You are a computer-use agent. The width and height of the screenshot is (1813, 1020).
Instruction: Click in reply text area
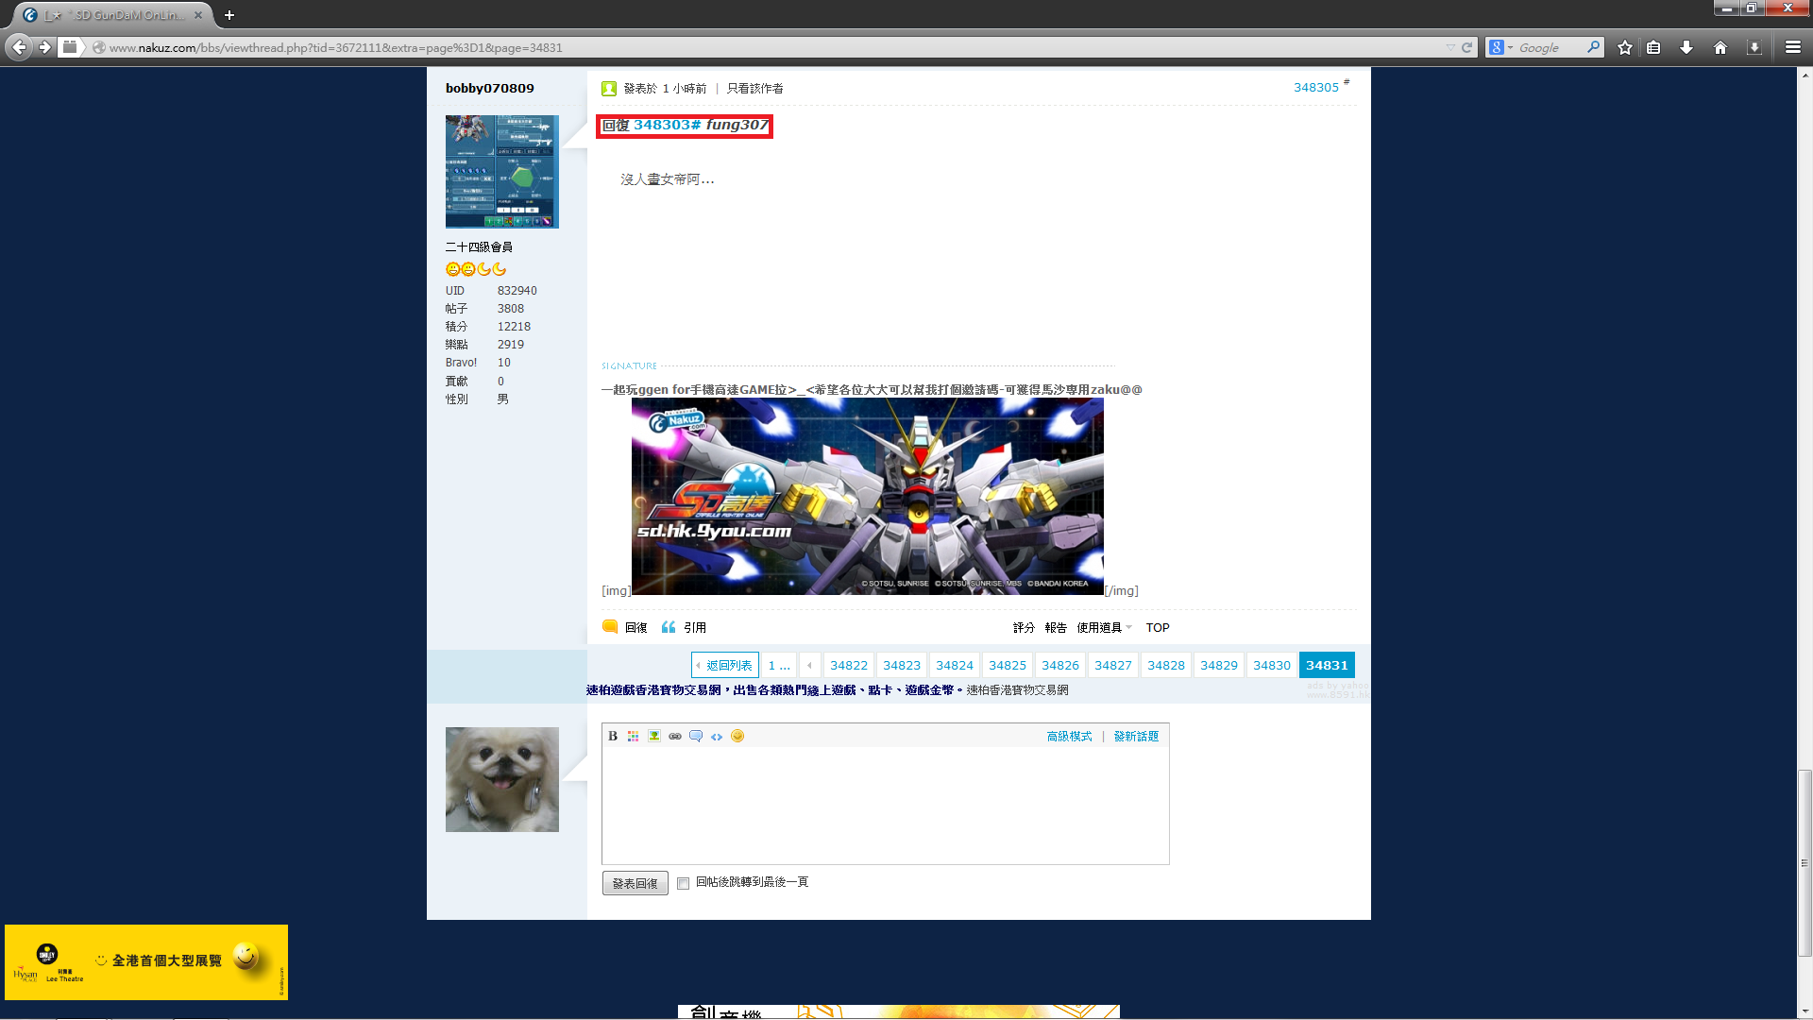pos(885,805)
